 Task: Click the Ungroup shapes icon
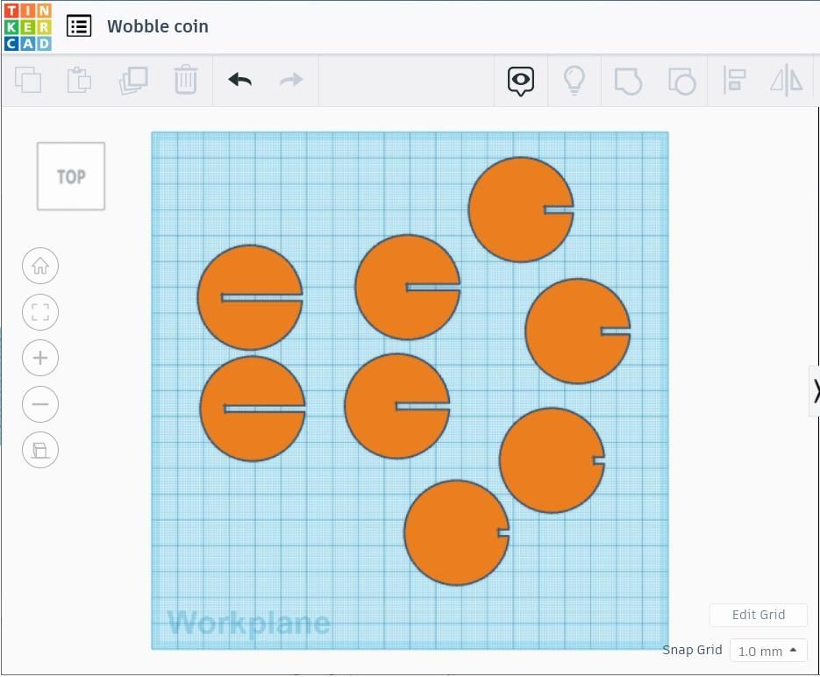tap(681, 81)
